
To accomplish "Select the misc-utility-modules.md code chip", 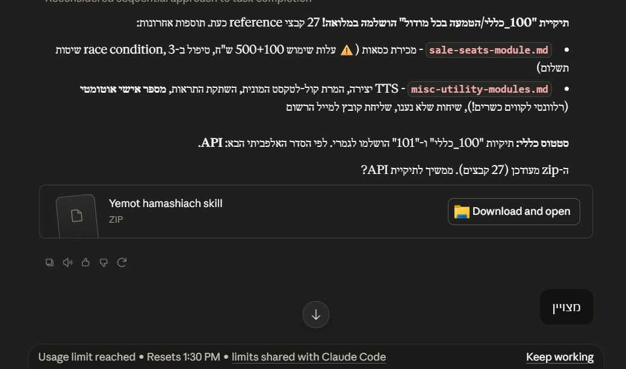I will coord(480,89).
